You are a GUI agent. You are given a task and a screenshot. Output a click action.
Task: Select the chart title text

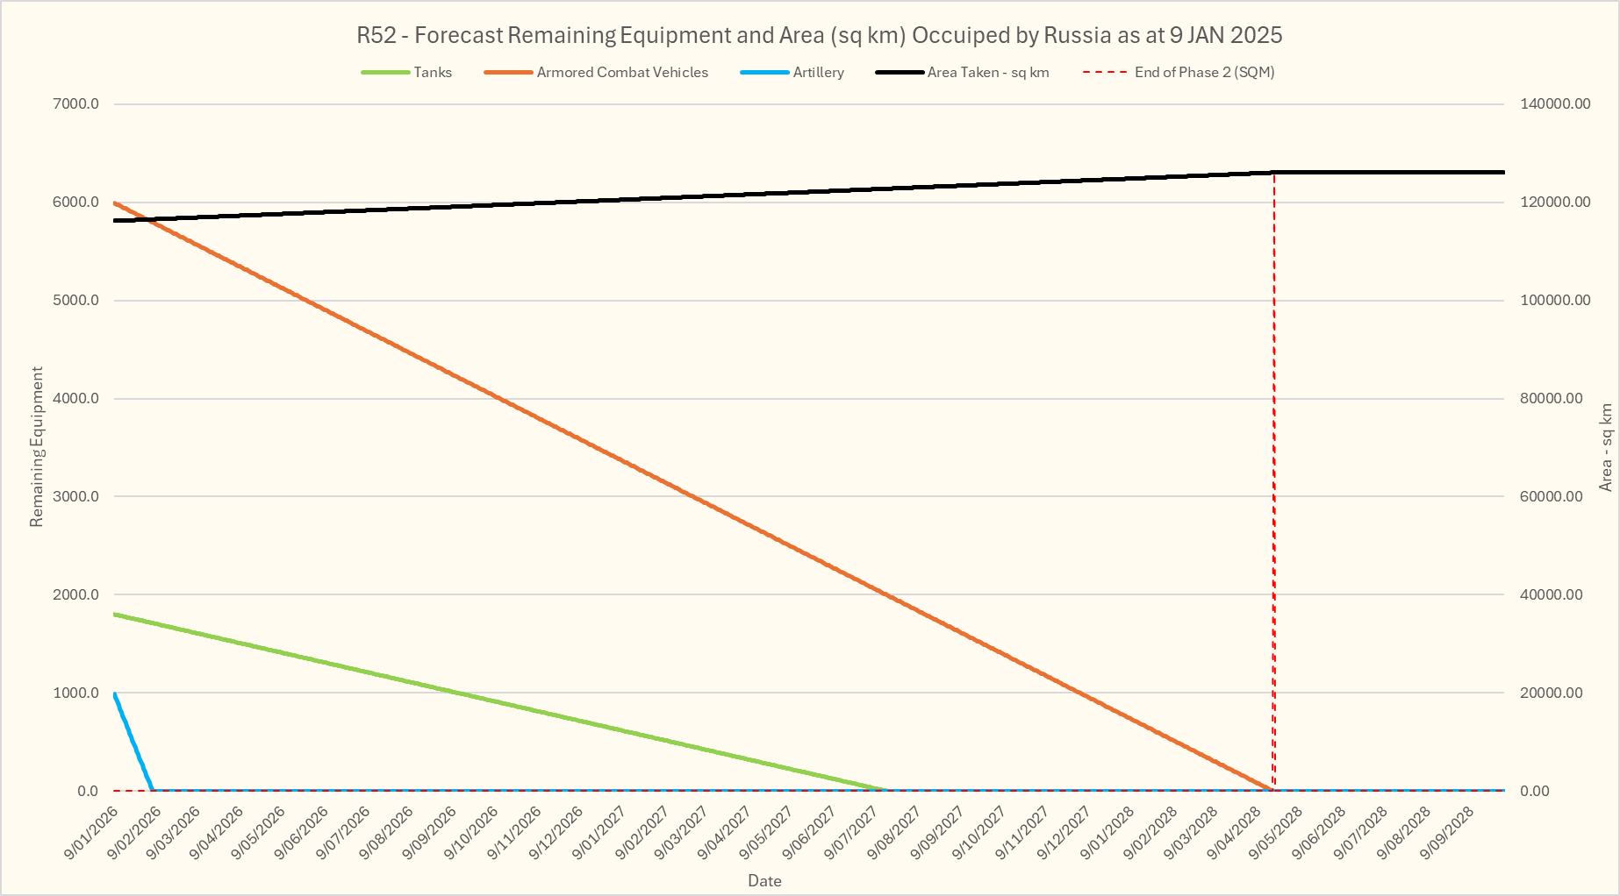819,36
